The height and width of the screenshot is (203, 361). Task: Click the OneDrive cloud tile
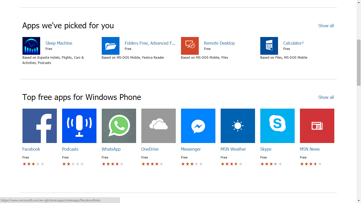point(159,126)
